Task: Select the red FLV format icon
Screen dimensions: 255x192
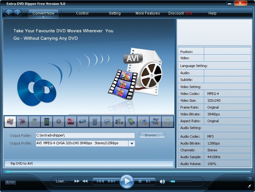Action: pos(71,122)
